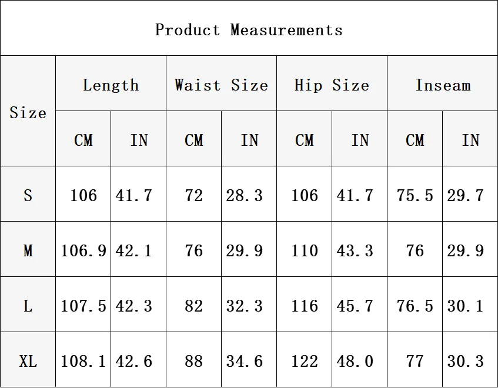Click the Product Measurements title
Image resolution: width=498 pixels, height=388 pixels.
tap(249, 30)
